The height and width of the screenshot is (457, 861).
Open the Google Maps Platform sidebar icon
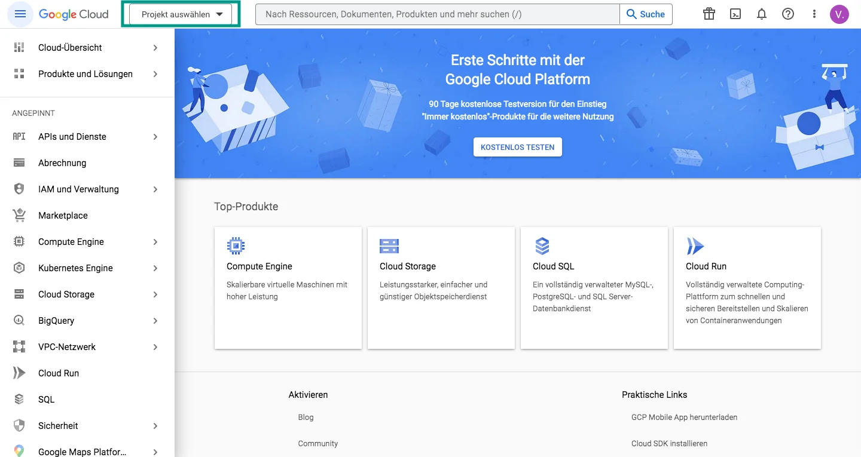pos(19,452)
